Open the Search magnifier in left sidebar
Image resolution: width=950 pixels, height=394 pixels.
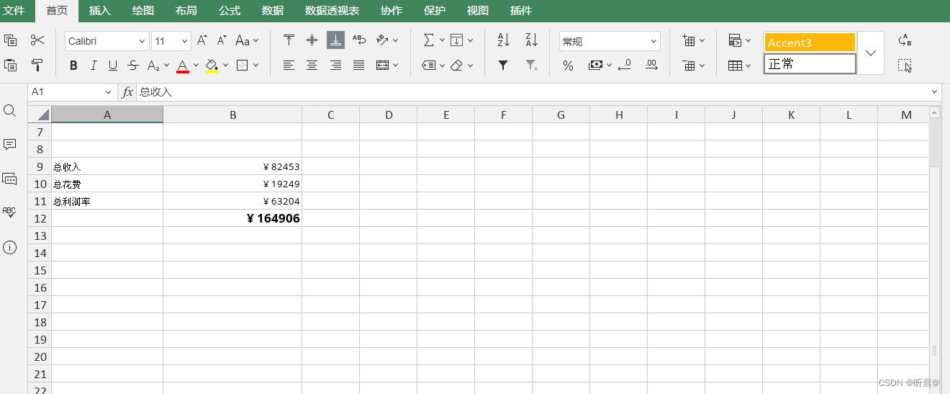[10, 110]
